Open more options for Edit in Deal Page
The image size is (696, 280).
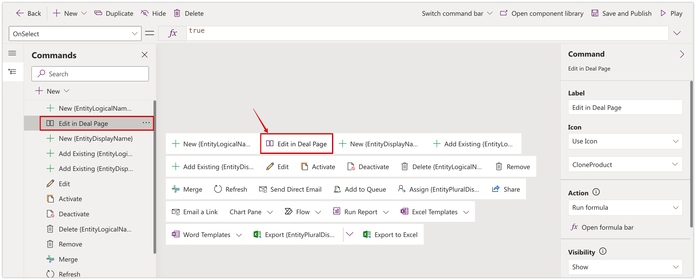[146, 123]
